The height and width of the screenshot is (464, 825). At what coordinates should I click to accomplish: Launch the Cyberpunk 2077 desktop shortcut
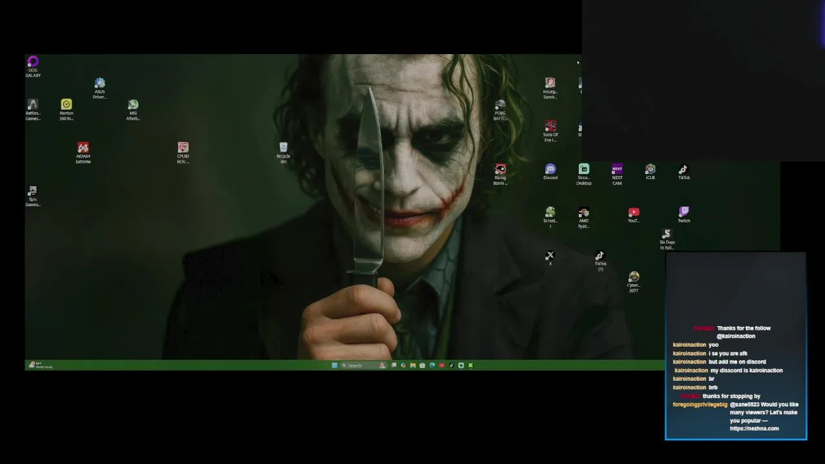[x=634, y=282]
